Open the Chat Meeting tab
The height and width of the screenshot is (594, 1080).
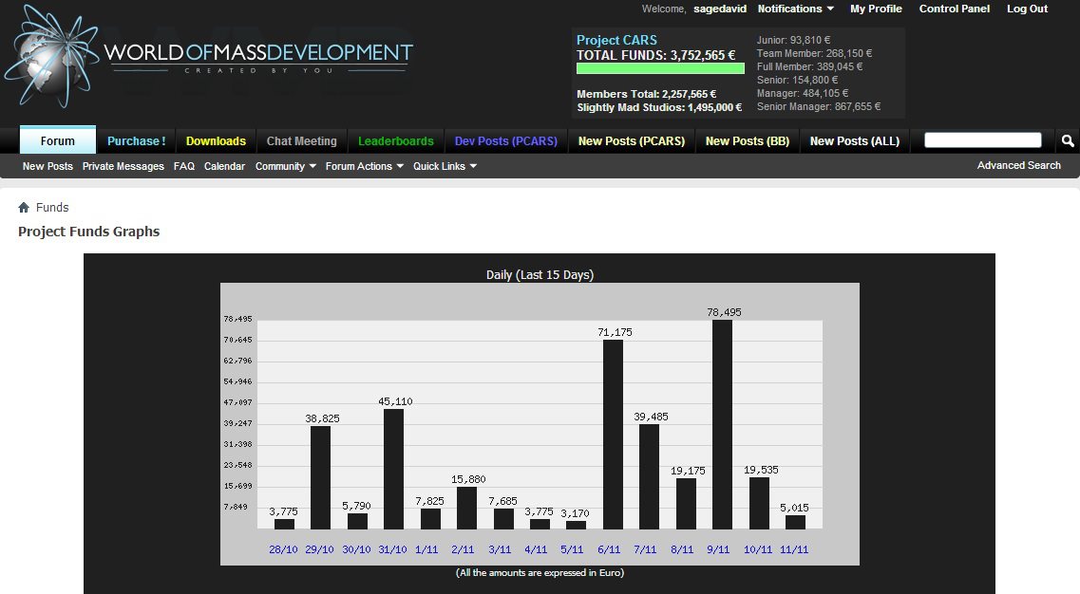point(302,141)
